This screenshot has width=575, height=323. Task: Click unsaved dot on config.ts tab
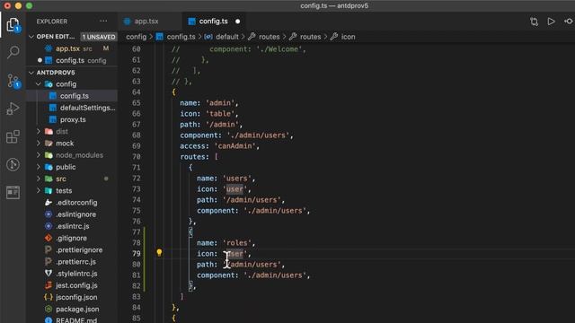pos(237,22)
